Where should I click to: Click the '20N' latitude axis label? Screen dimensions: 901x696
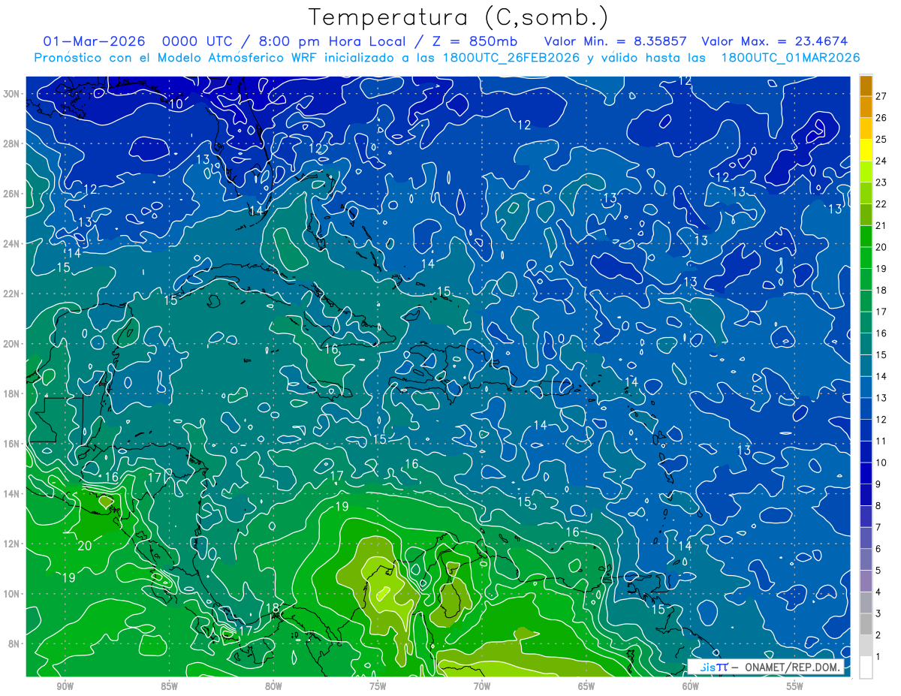click(x=13, y=344)
